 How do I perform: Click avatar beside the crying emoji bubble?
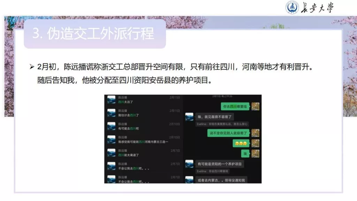click(255, 143)
